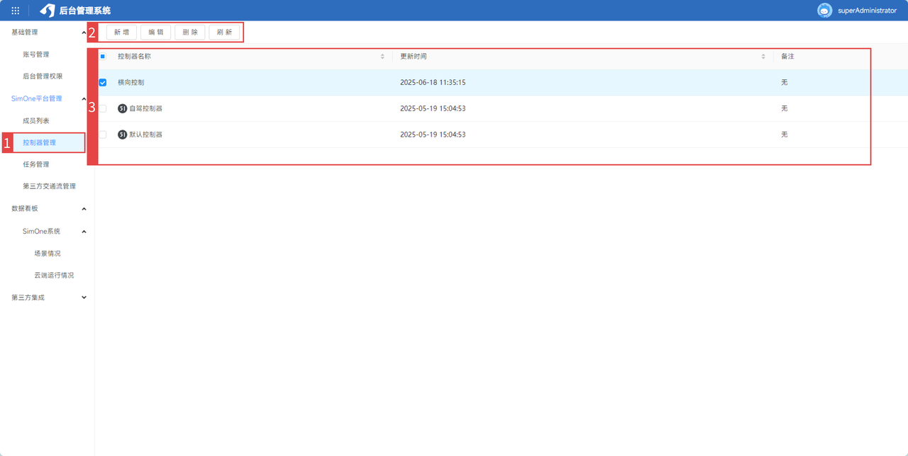Click the 自驾控制器 row S1 icon
The width and height of the screenshot is (908, 456).
point(122,108)
